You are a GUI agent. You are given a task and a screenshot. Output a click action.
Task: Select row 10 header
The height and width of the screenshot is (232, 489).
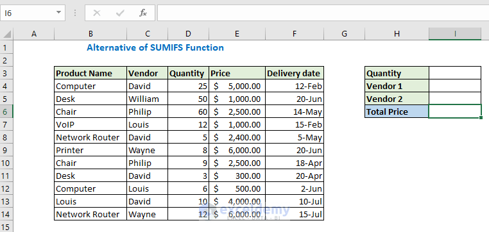click(6, 163)
